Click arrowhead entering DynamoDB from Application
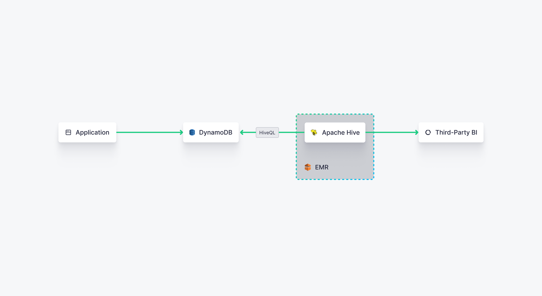The image size is (542, 296). [181, 132]
